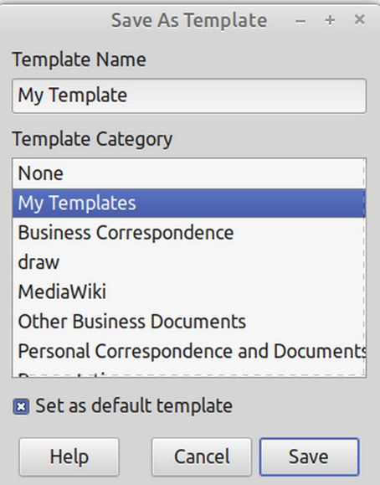The width and height of the screenshot is (380, 485).
Task: Click the Template Category label
Action: point(92,139)
